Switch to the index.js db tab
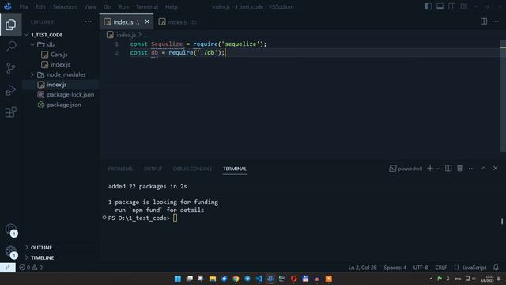 point(178,22)
